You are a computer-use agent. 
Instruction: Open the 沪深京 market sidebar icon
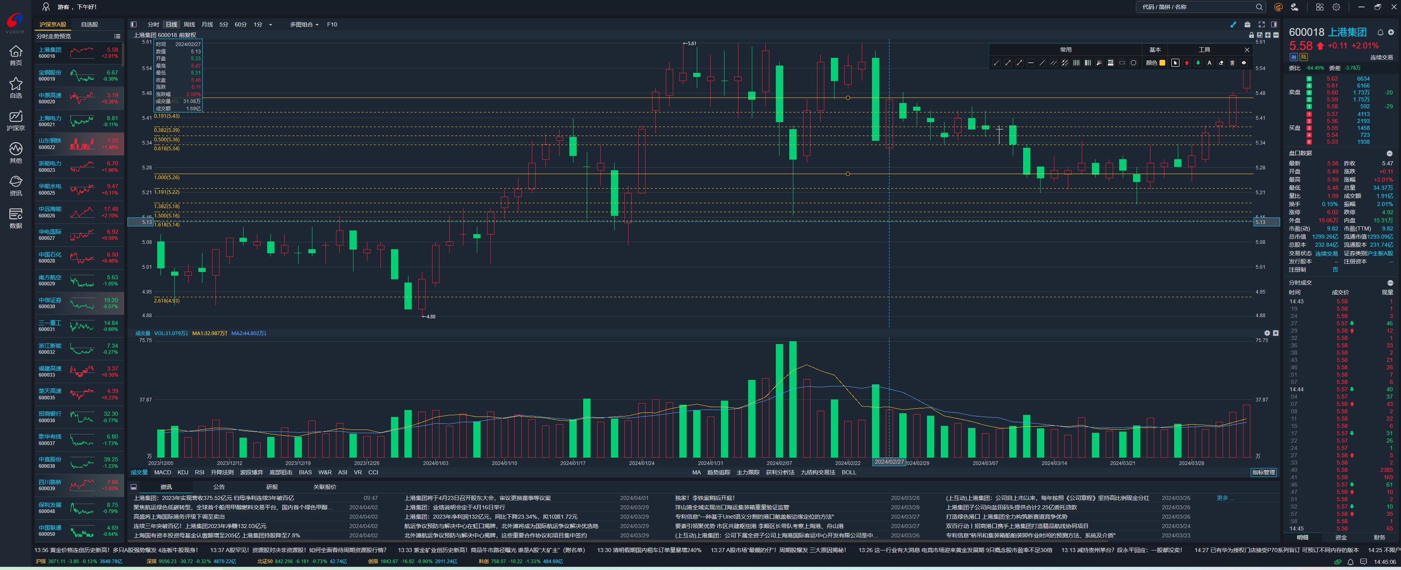(16, 120)
